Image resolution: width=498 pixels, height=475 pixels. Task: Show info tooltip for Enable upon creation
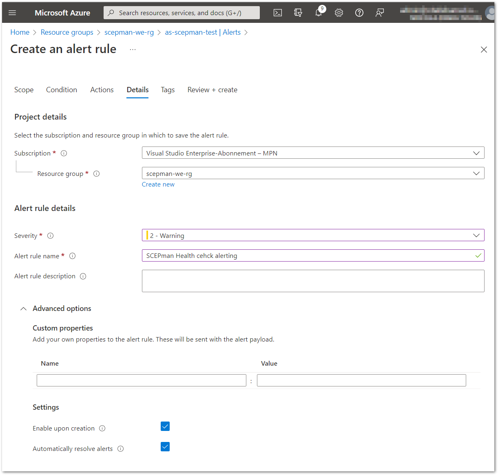click(102, 428)
